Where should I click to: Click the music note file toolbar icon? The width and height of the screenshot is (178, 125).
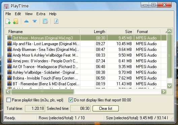pyautogui.click(x=56, y=21)
